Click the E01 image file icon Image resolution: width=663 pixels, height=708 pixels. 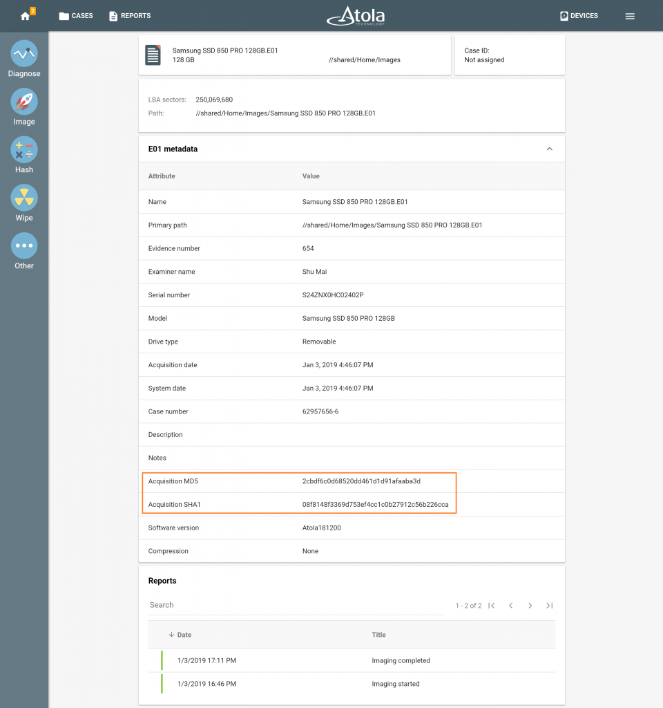click(x=153, y=55)
